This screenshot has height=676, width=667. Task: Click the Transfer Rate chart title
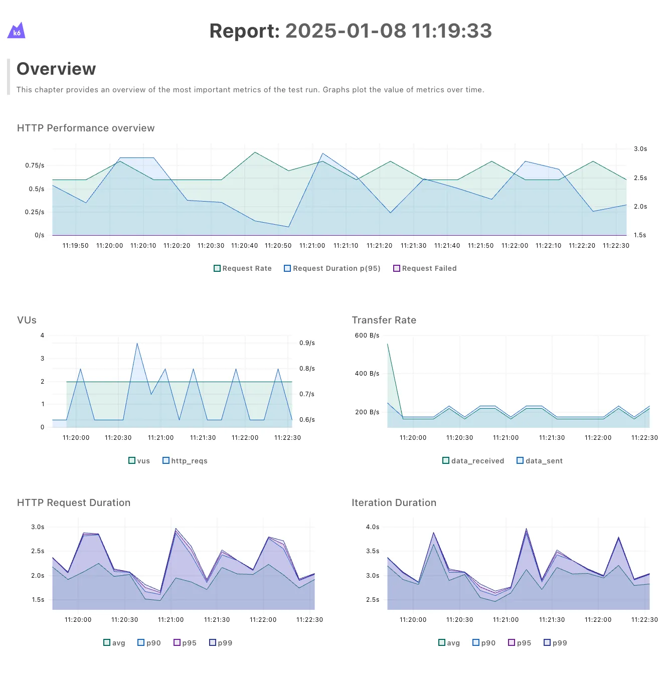(x=384, y=320)
